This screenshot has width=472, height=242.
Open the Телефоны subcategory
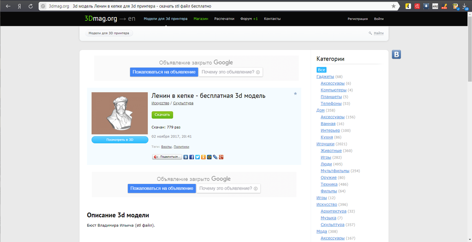pos(331,103)
